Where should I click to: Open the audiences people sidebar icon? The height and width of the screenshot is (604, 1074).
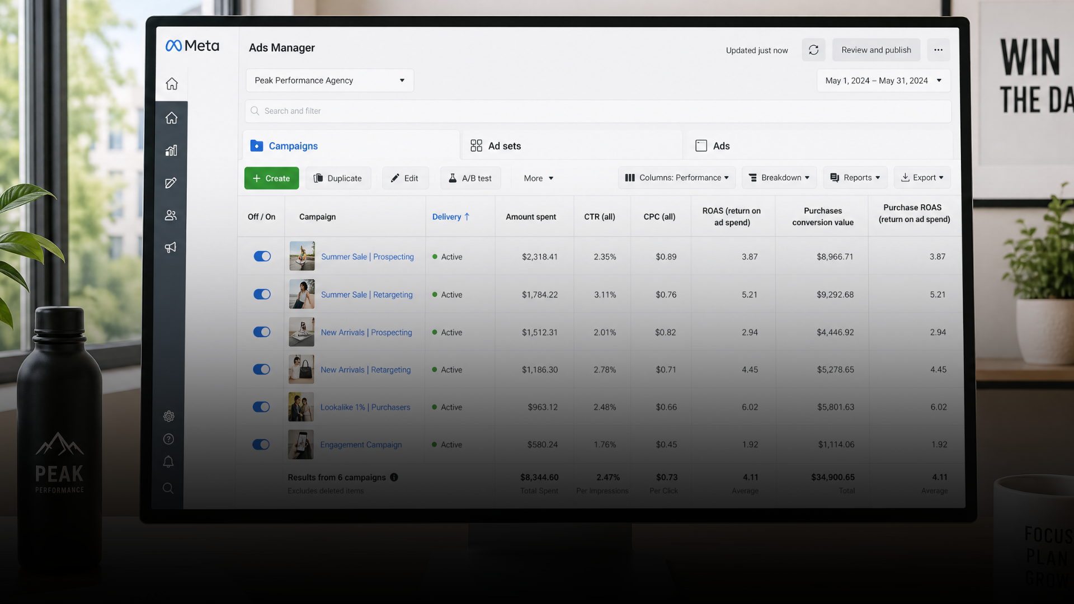coord(171,215)
